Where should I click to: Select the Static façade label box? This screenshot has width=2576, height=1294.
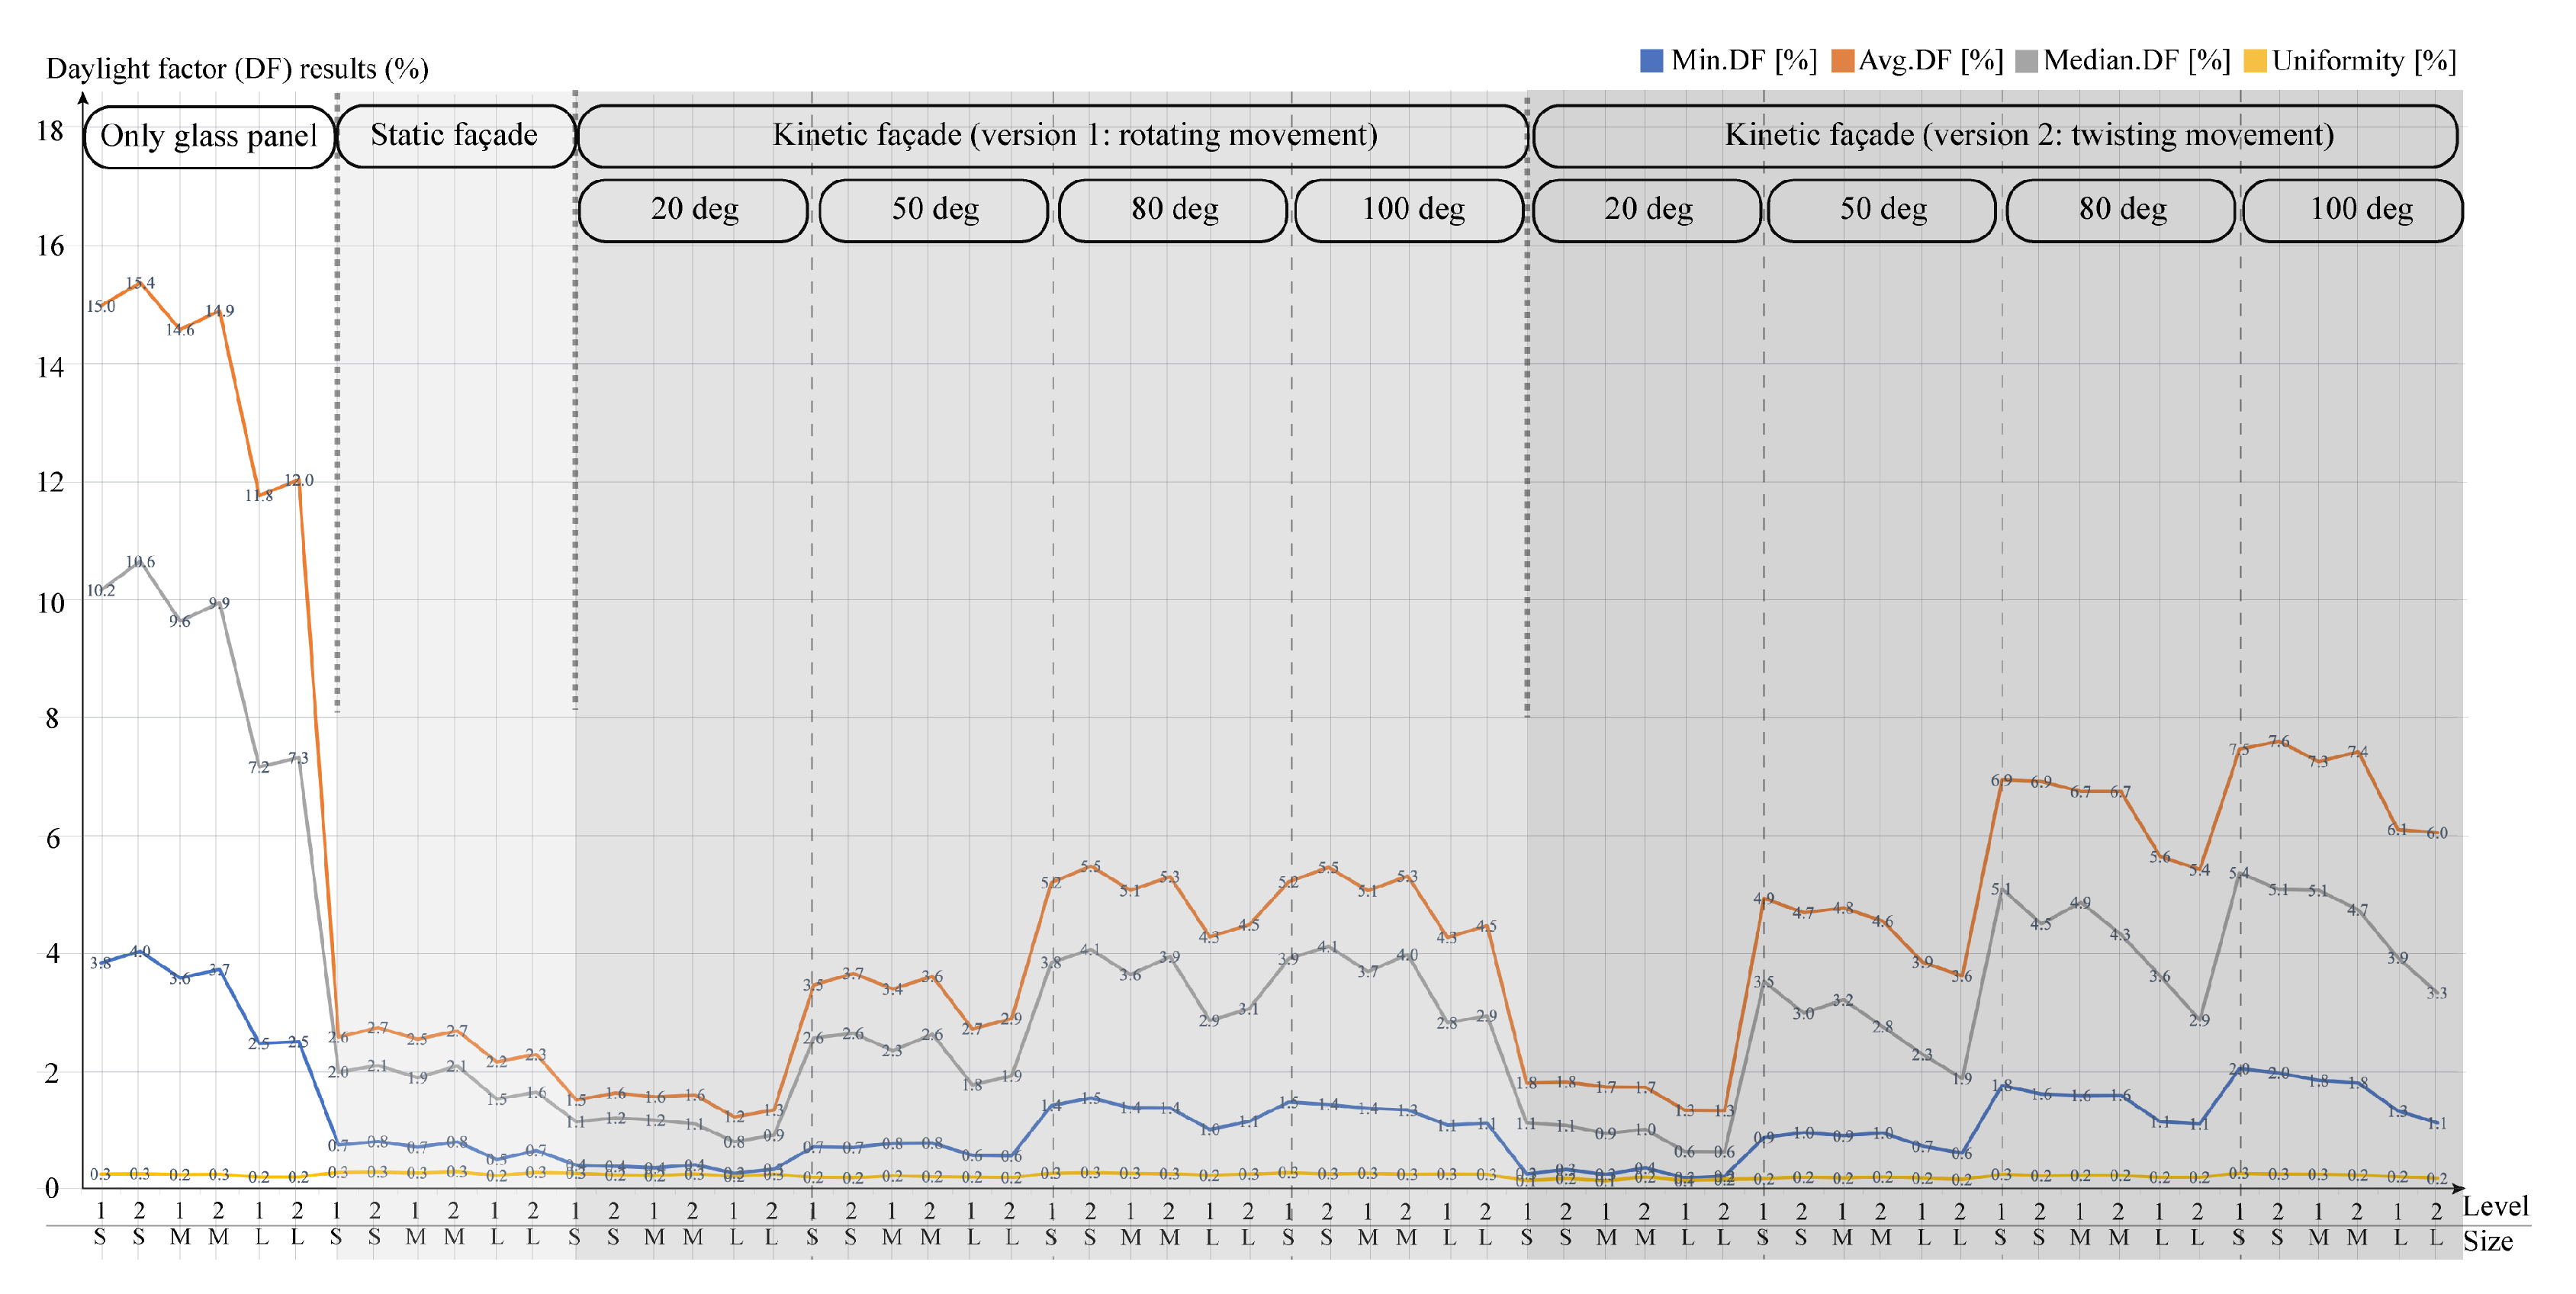455,135
